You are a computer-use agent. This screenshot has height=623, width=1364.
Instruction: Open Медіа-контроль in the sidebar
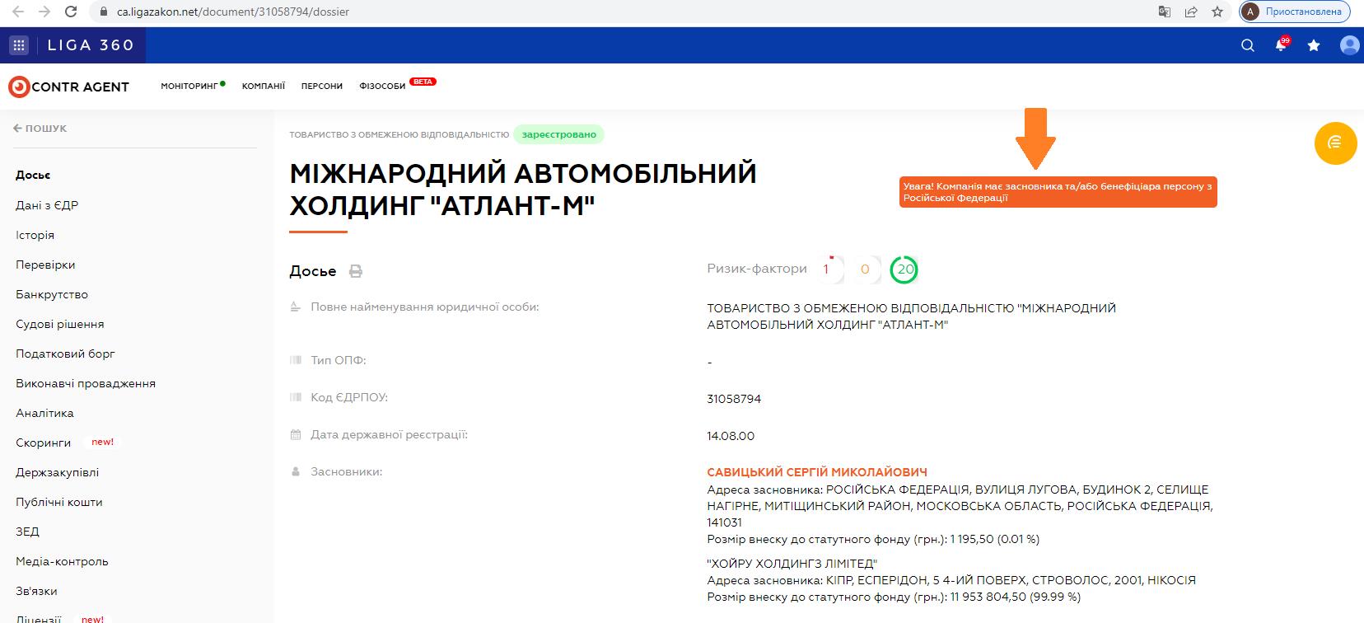pos(62,561)
